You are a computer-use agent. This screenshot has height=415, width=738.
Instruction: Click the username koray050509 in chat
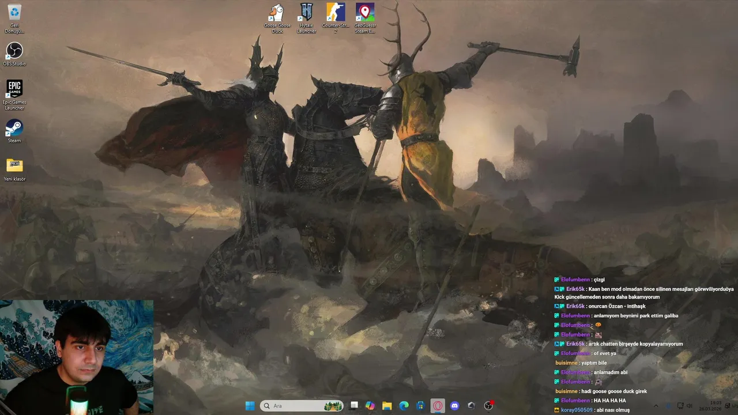(577, 410)
